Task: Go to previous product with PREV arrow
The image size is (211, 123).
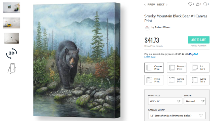Action: (x=150, y=5)
